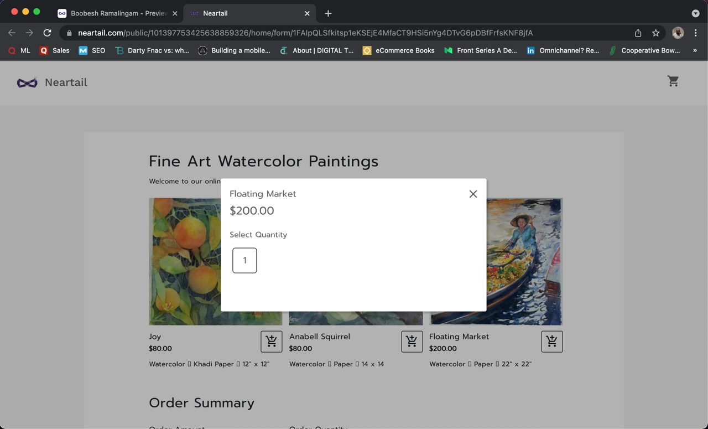The image size is (708, 429).
Task: Bookmark this page with the star icon
Action: point(656,33)
